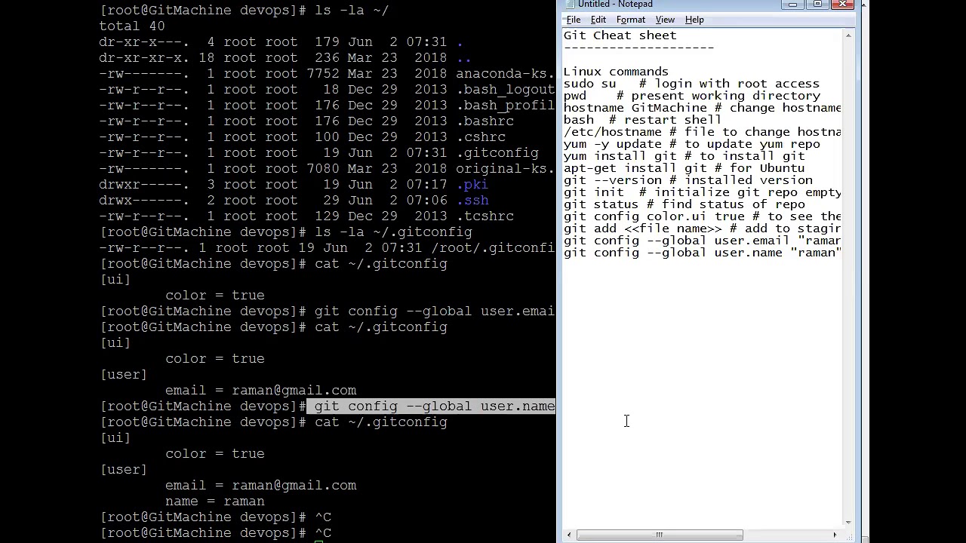The width and height of the screenshot is (966, 543).
Task: Click the 'git config --global user.email' Notepad line
Action: [702, 241]
